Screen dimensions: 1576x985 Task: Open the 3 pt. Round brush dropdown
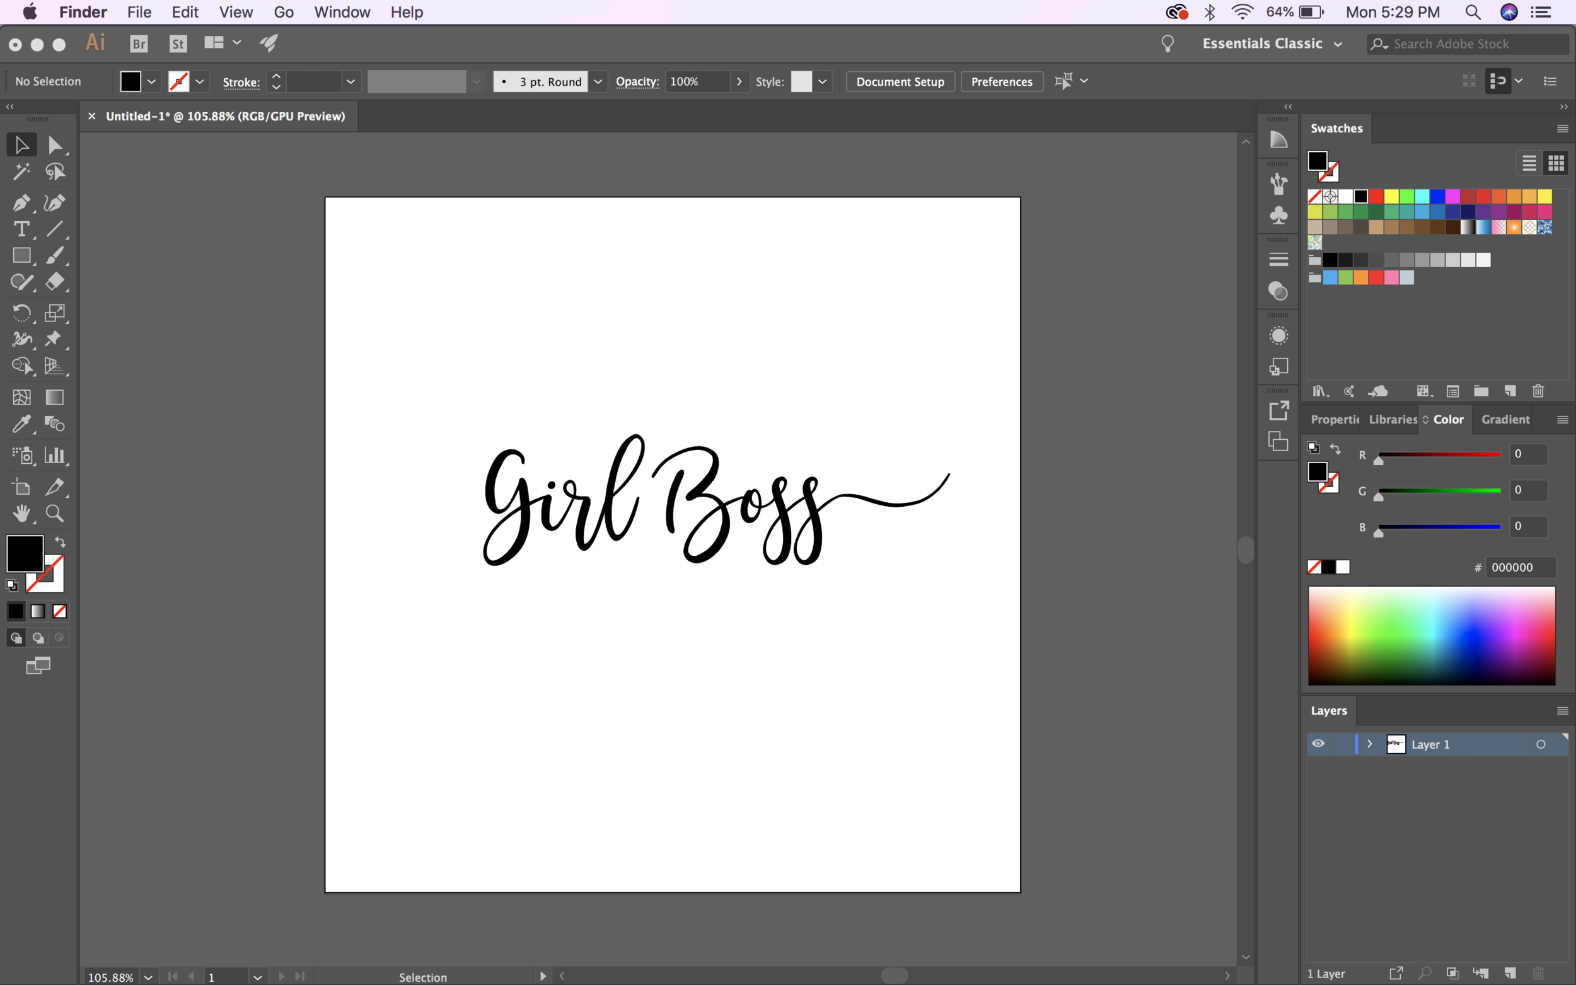pos(598,81)
